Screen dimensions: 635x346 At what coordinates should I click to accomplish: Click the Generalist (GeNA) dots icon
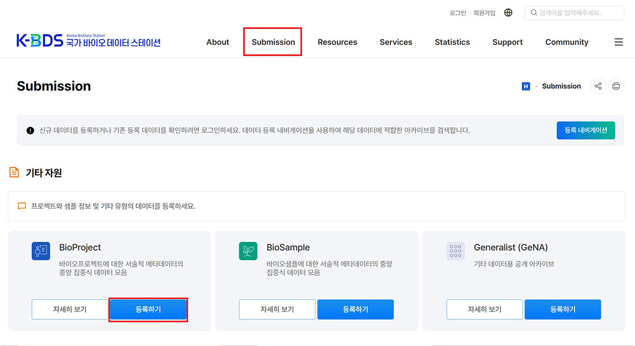click(x=456, y=251)
